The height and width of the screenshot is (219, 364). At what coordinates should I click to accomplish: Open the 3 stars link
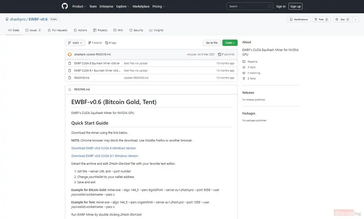coord(249,67)
